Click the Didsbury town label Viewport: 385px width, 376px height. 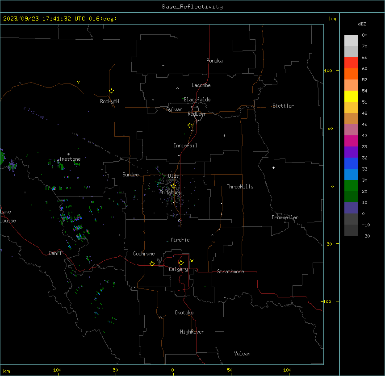click(x=171, y=192)
